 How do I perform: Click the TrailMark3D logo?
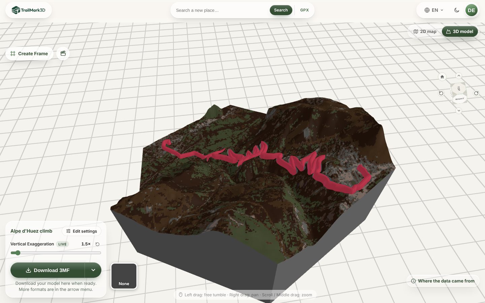(x=29, y=10)
